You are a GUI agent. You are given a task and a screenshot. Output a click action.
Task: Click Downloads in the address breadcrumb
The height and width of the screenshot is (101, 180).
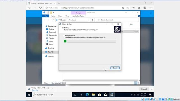(x=72, y=20)
